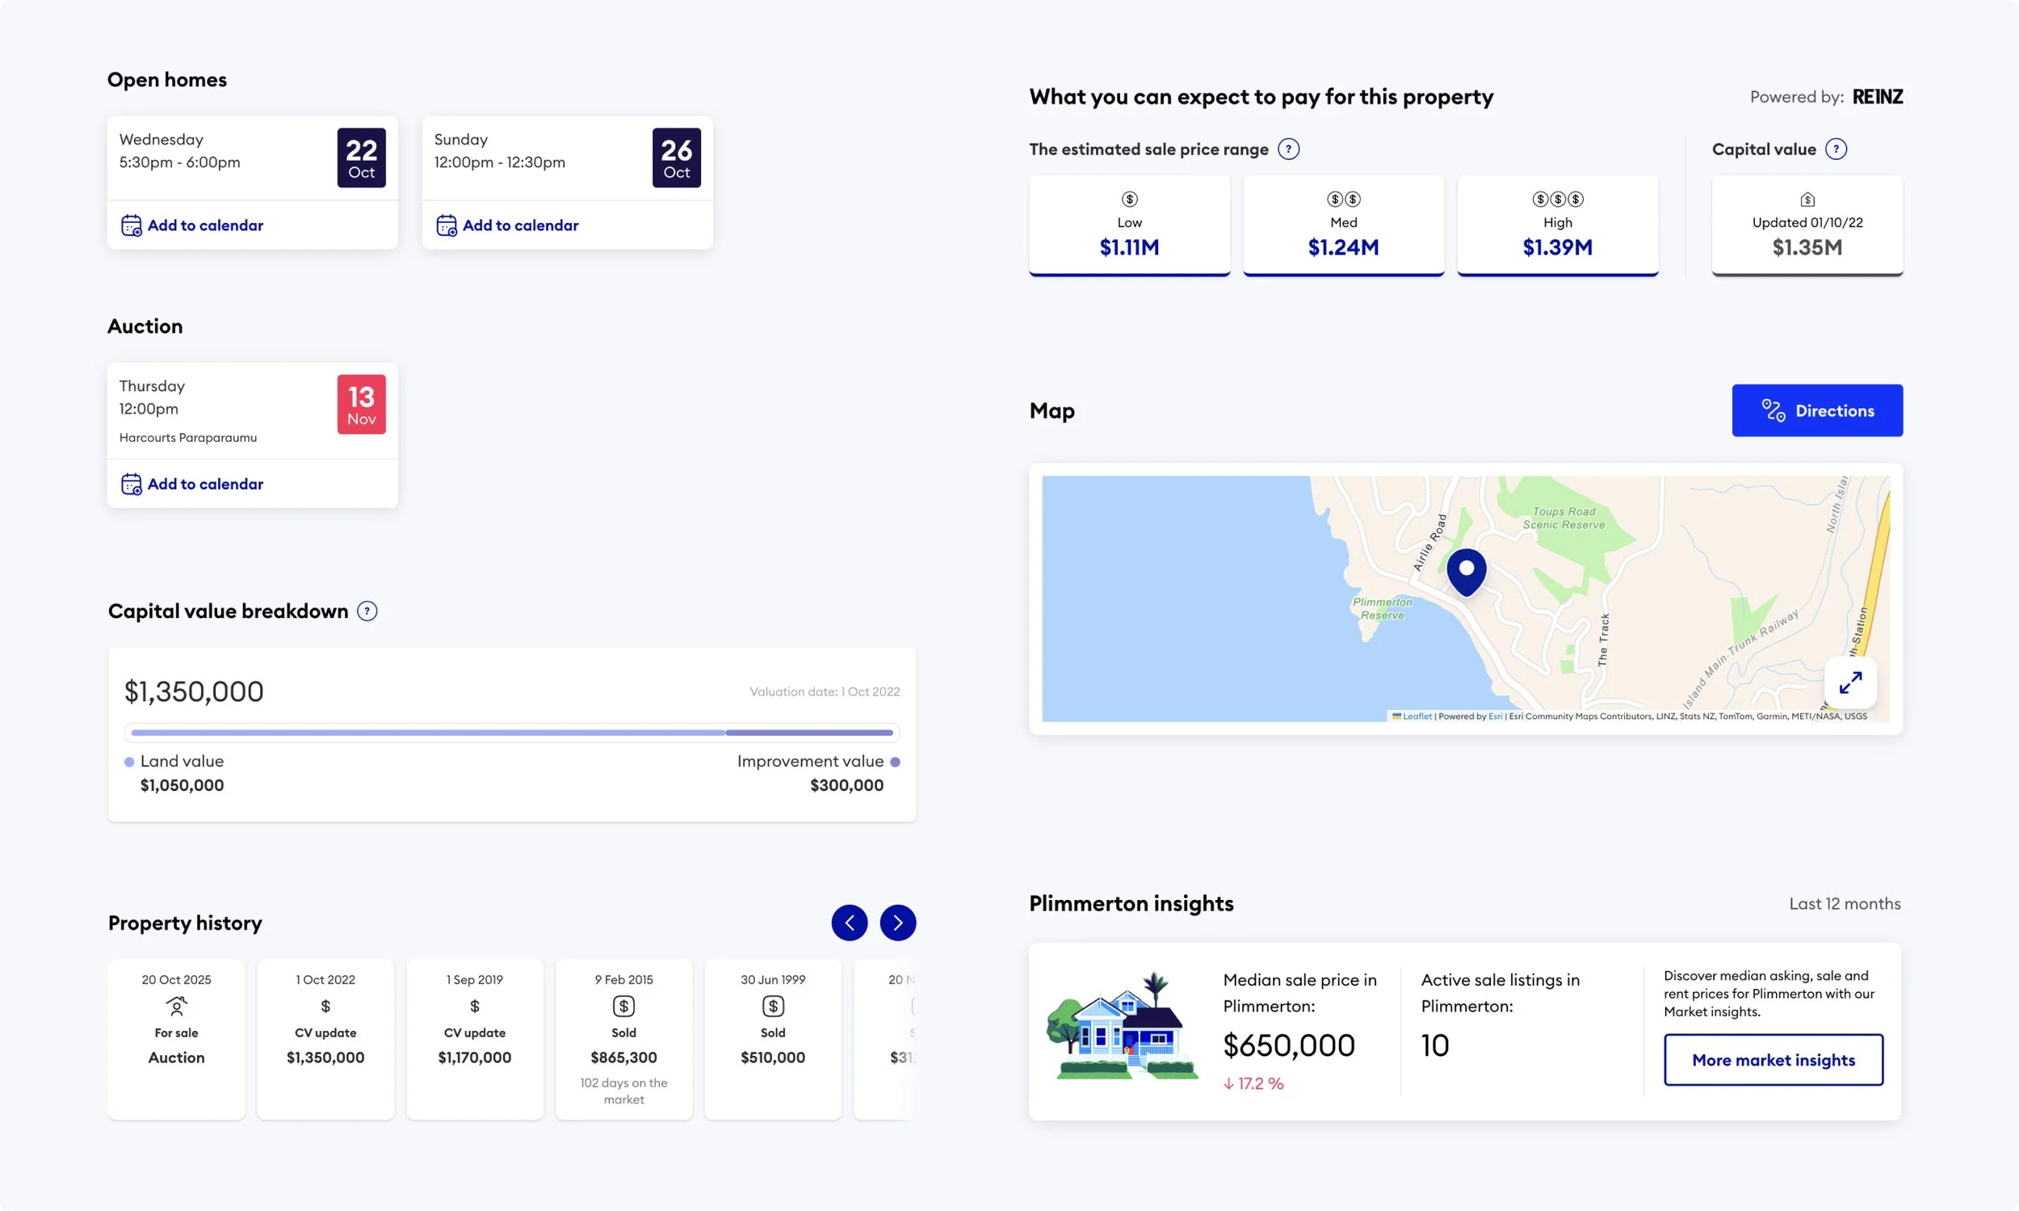Click the map location pin marker

[1466, 570]
